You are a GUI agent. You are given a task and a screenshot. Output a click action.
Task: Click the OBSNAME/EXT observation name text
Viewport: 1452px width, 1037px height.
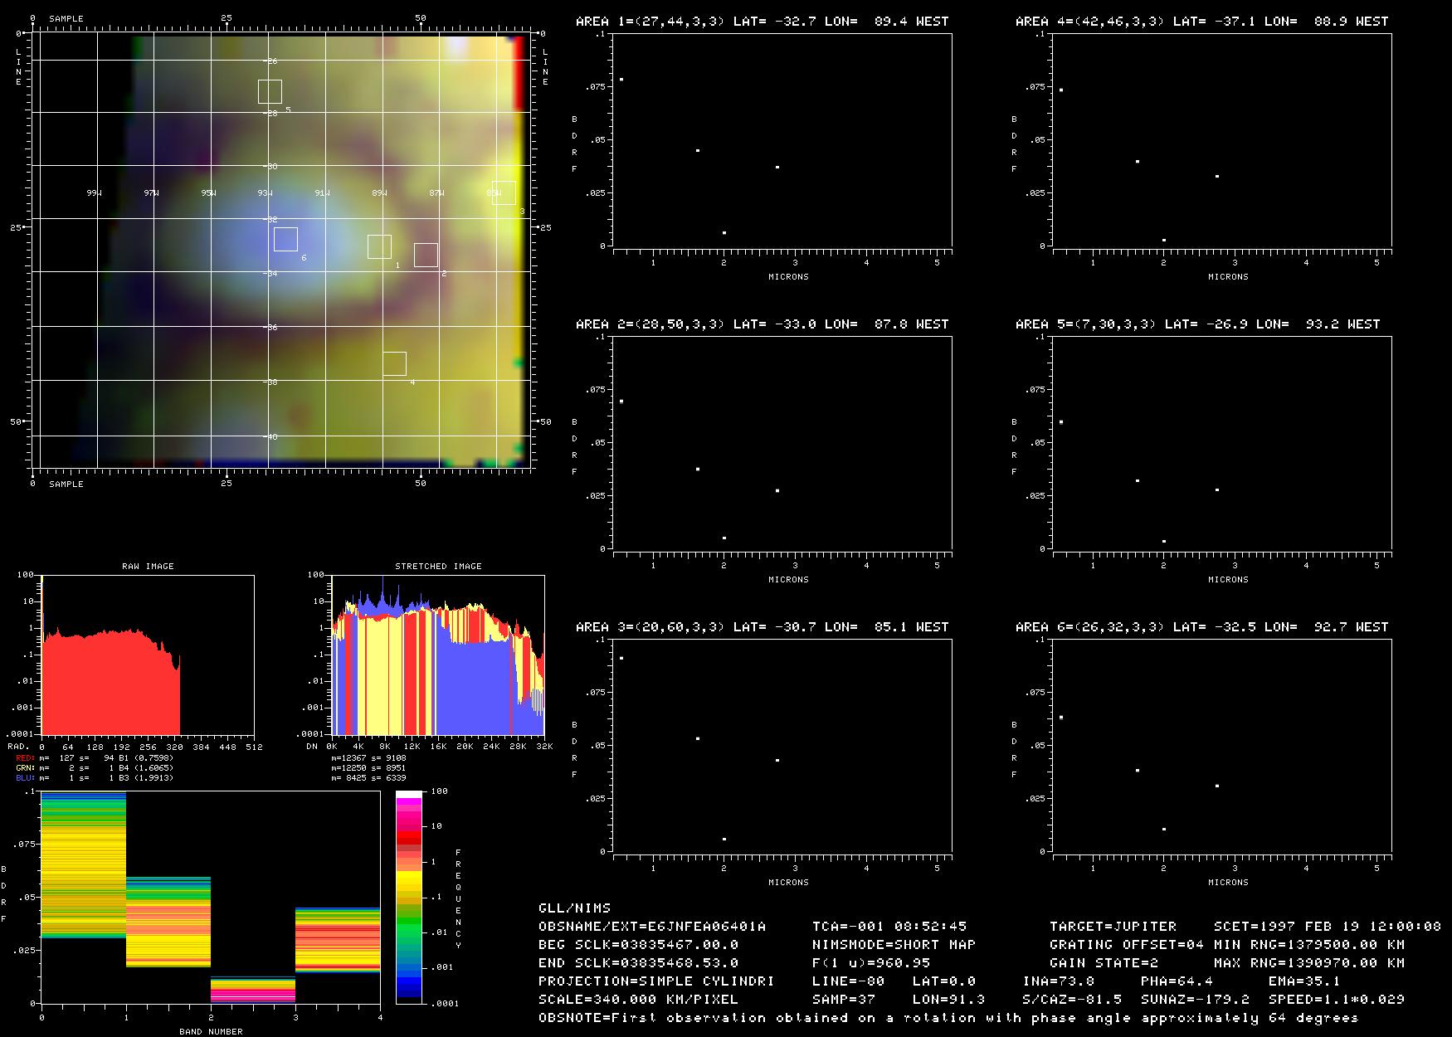pos(652,926)
